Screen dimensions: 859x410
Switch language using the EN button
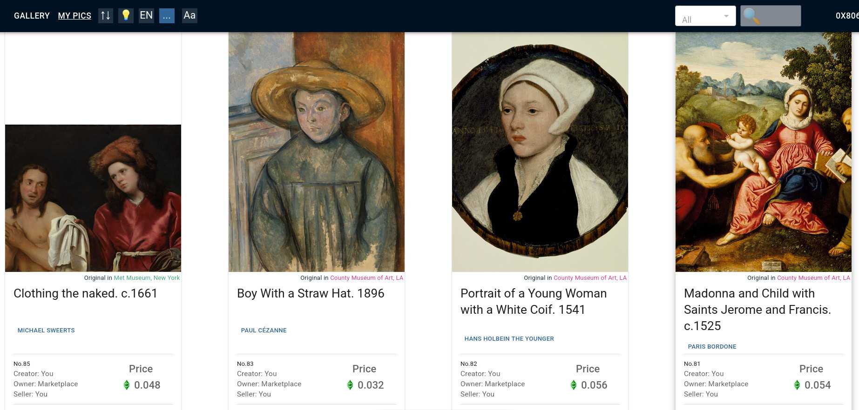[146, 15]
